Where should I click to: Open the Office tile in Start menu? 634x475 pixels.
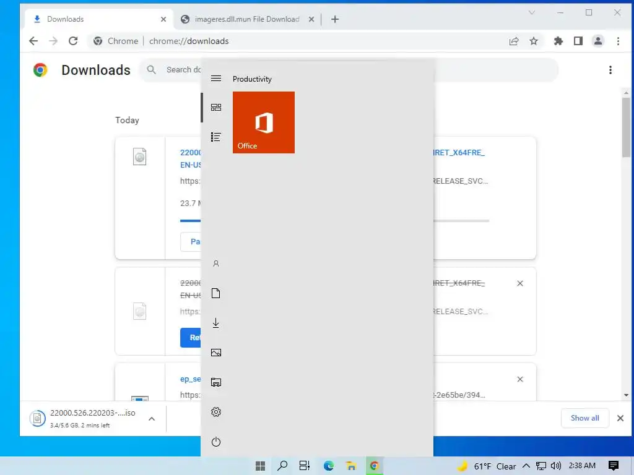(264, 122)
